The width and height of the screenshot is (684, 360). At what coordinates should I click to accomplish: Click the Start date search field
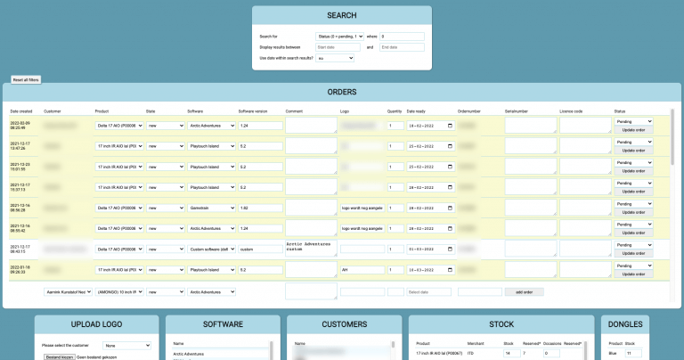[338, 46]
